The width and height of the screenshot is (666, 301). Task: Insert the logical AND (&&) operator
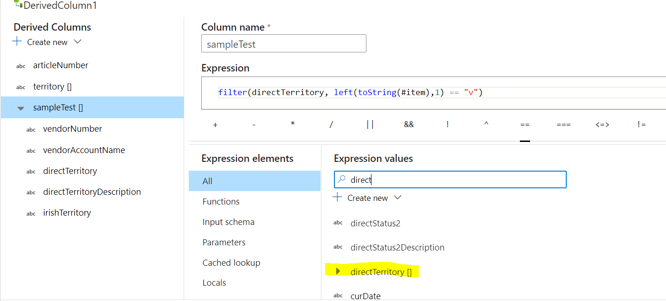(409, 125)
